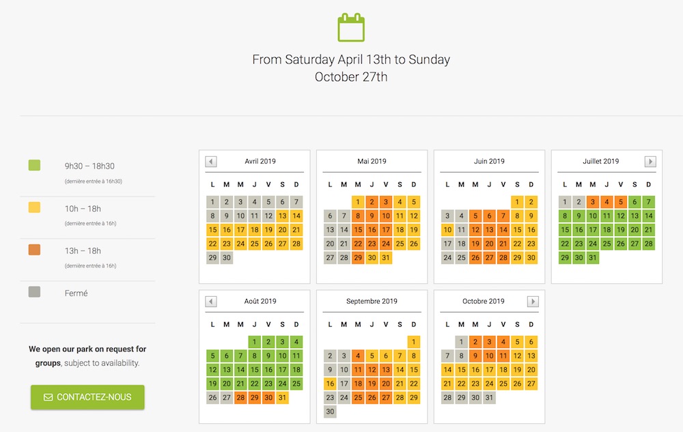
Task: Click the grey Fermé legend swatch
Action: click(x=34, y=292)
